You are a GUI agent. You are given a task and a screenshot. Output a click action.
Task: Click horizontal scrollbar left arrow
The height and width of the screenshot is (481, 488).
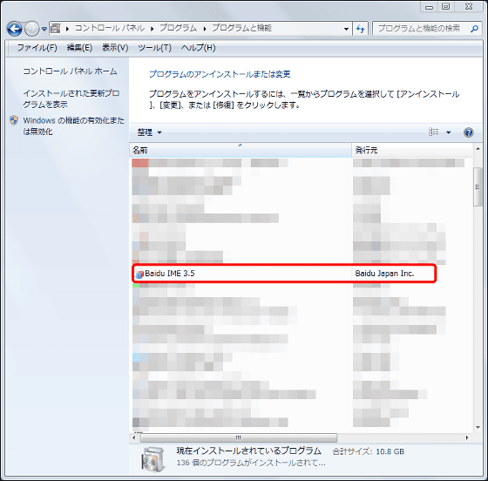pos(134,437)
